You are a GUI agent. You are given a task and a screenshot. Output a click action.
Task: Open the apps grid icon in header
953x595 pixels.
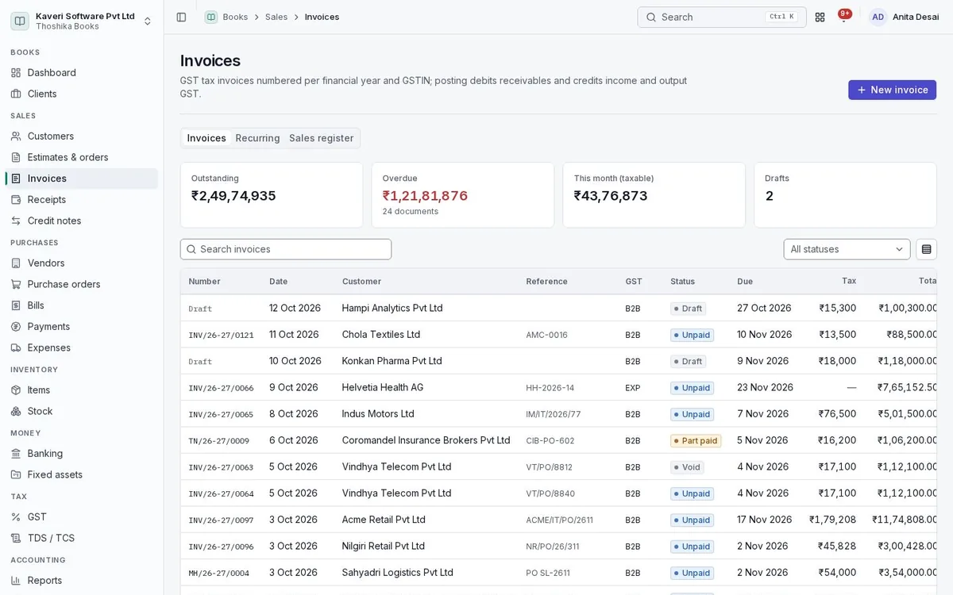(x=820, y=17)
